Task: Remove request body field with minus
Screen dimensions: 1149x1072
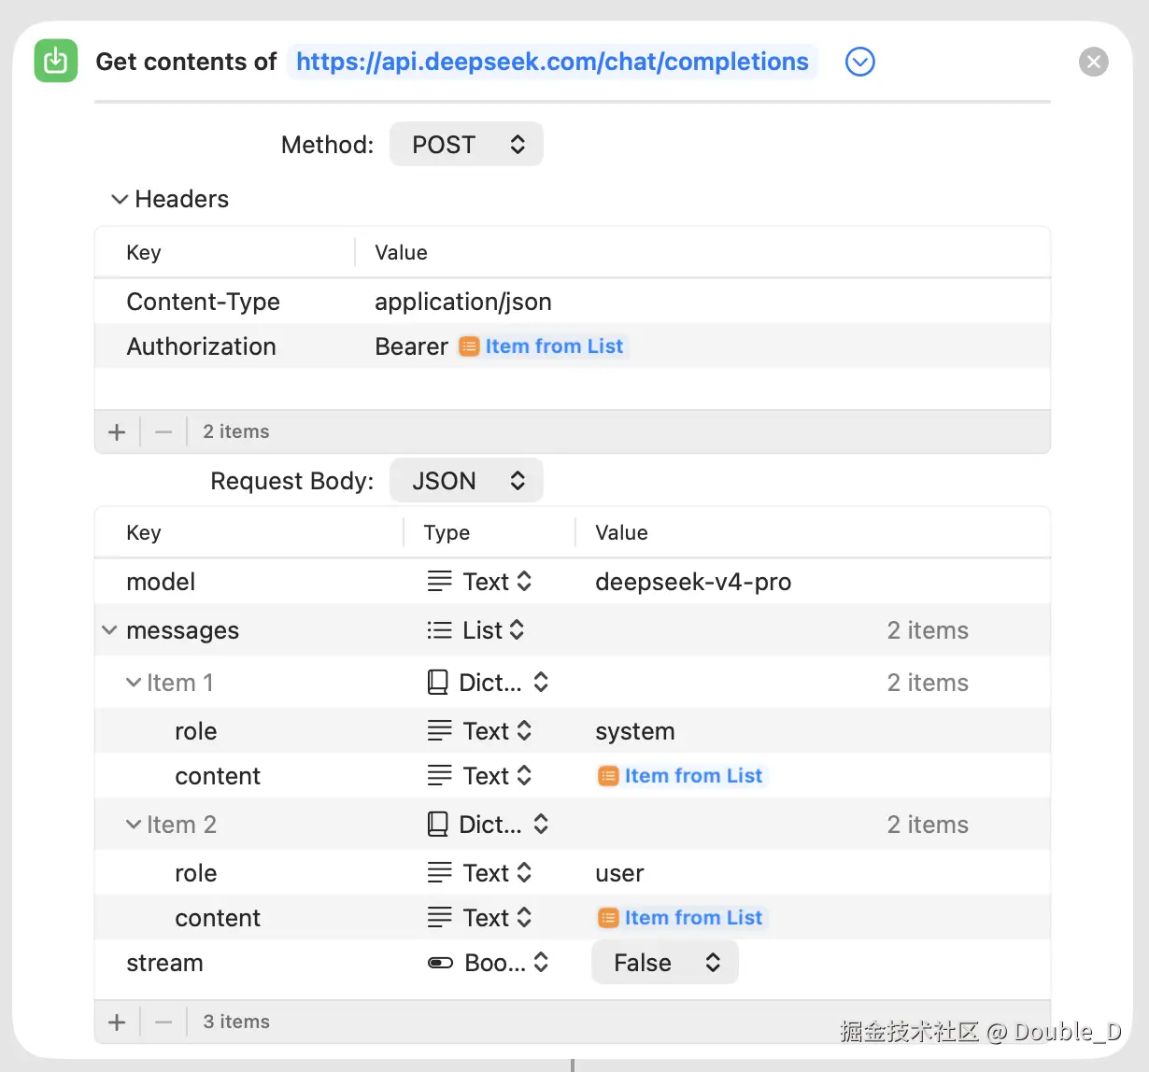Action: (x=163, y=1022)
